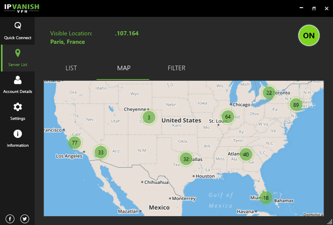
Task: Click the Mazatlán city label
Action: (128, 211)
